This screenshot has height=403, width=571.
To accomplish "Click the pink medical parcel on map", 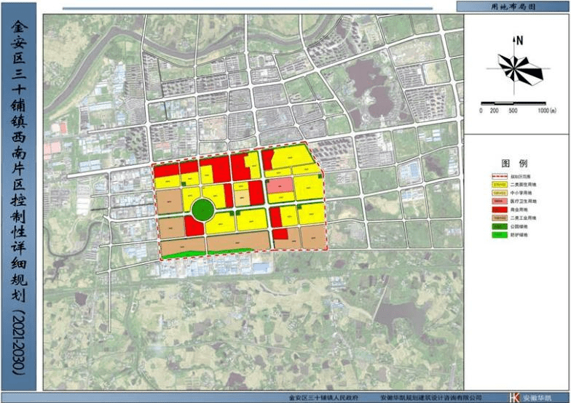I will coord(278,185).
